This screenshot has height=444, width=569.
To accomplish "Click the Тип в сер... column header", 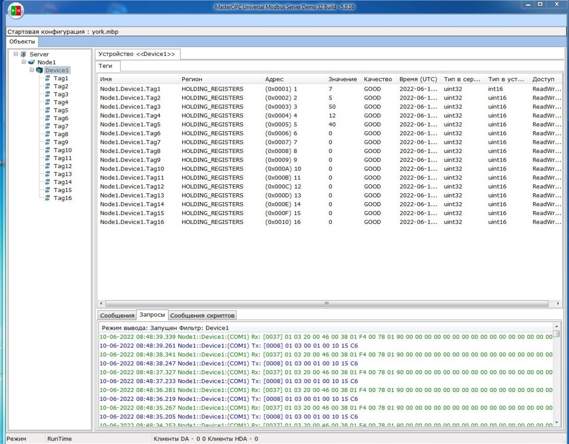I will [x=463, y=79].
